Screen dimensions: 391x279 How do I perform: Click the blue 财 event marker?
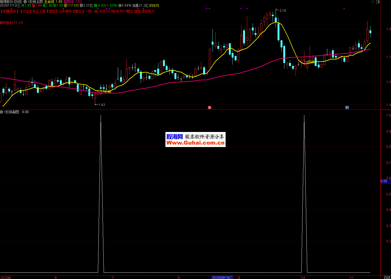tap(347, 108)
